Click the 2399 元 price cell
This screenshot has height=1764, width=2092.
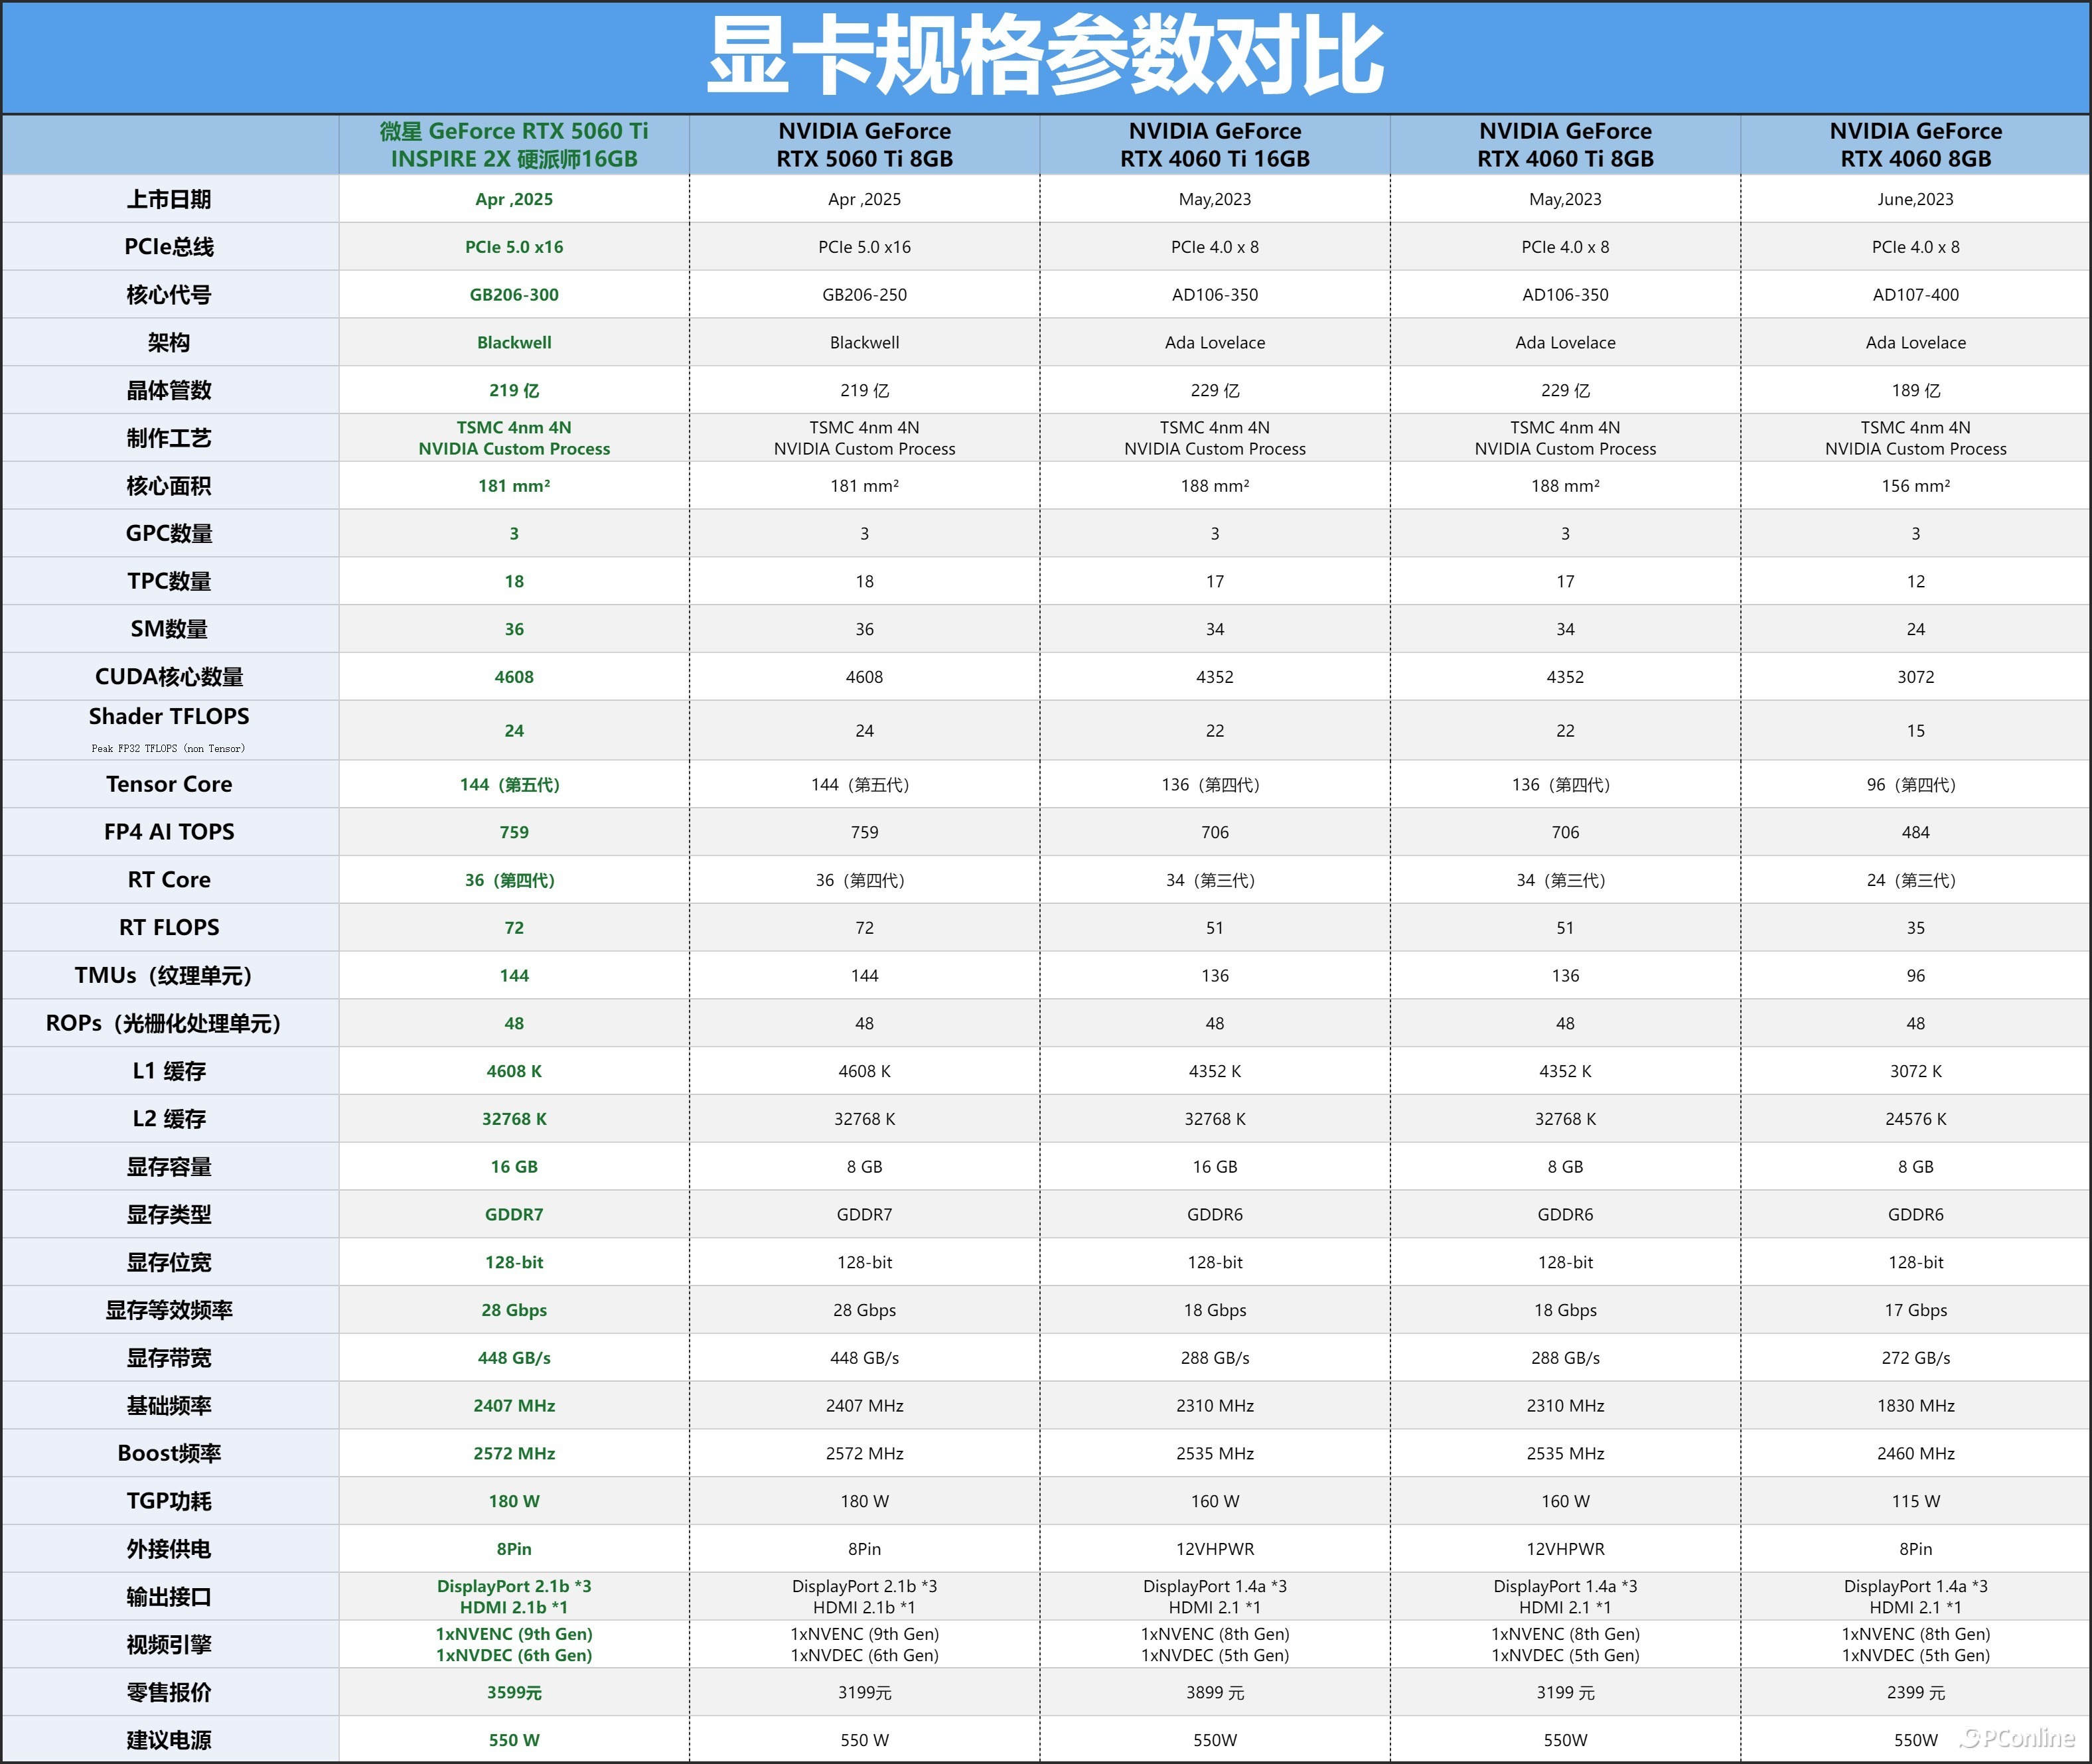[x=1915, y=1692]
